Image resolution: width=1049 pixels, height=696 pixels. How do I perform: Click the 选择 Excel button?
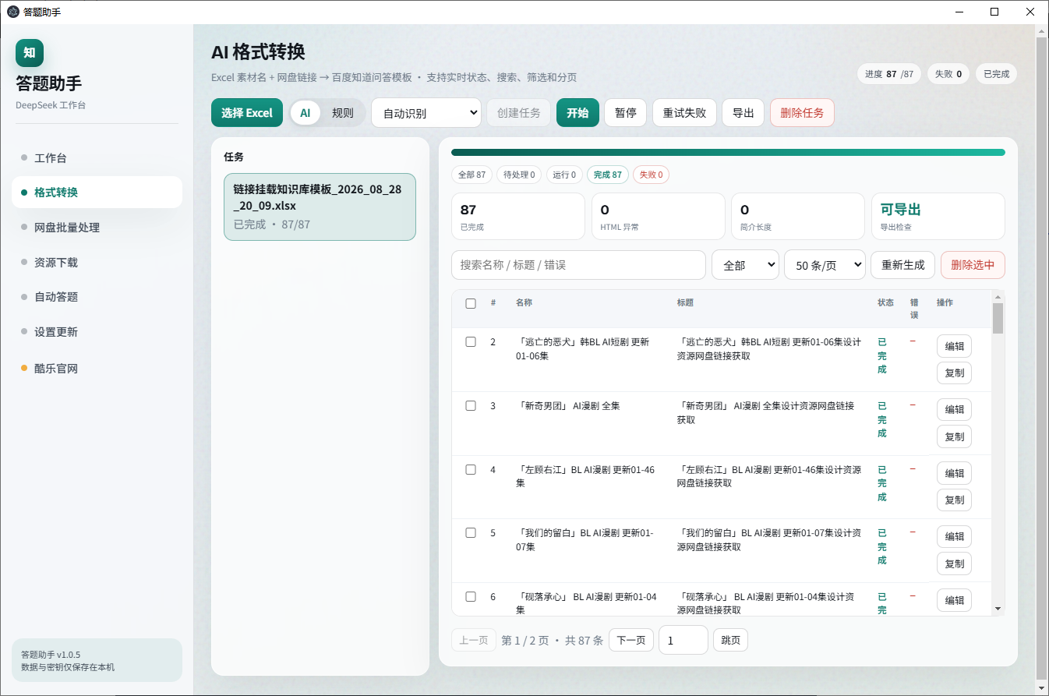point(247,113)
